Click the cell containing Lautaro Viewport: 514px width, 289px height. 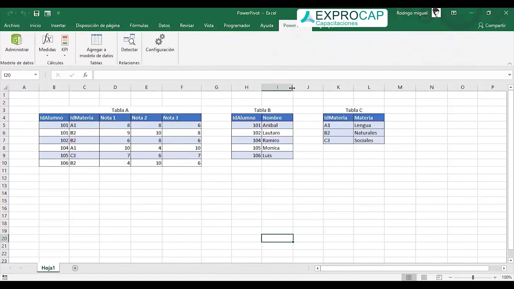pos(277,133)
